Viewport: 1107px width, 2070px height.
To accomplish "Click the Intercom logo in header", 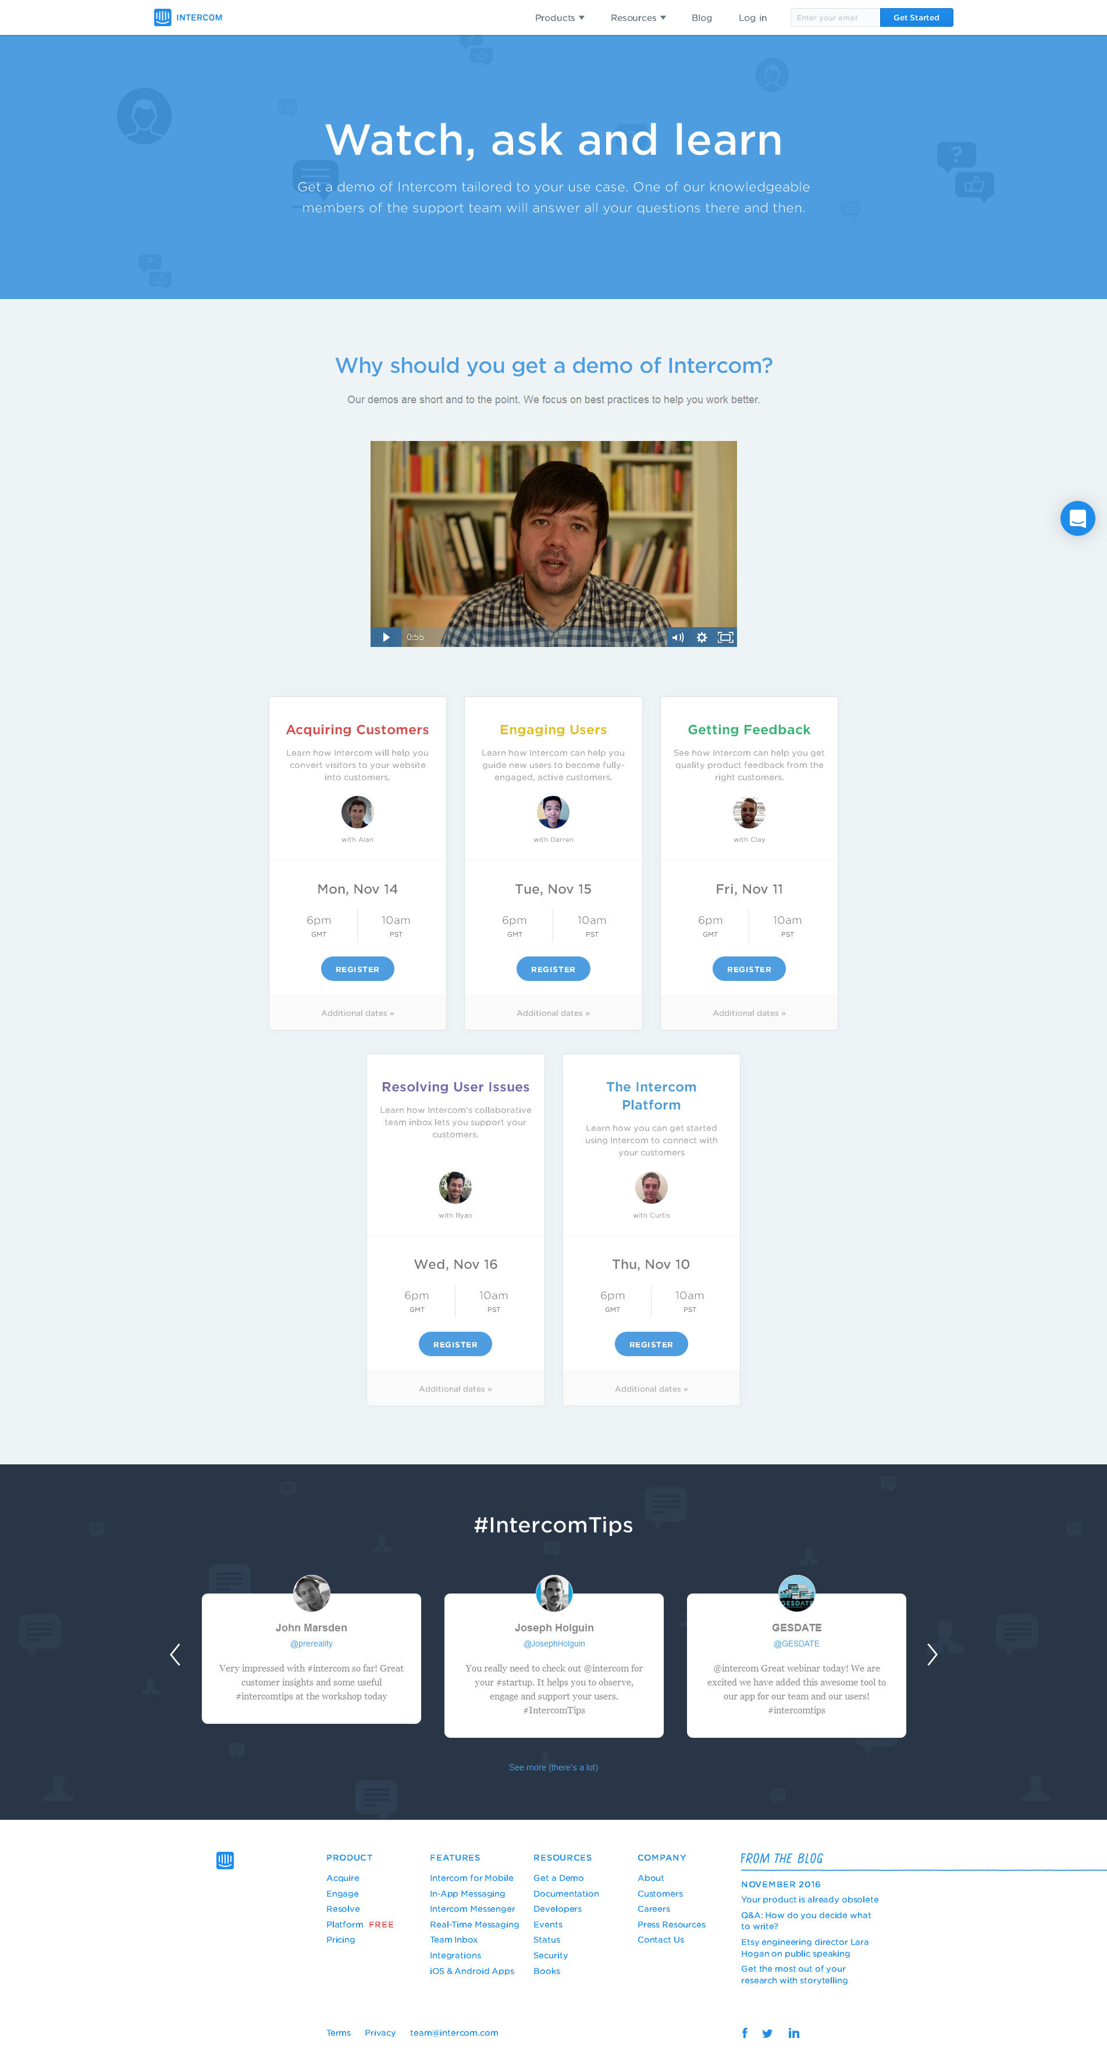I will pos(188,17).
